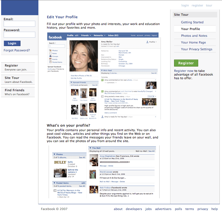The image size is (222, 212).
Task: Click the blue Login button
Action: pyautogui.click(x=12, y=43)
